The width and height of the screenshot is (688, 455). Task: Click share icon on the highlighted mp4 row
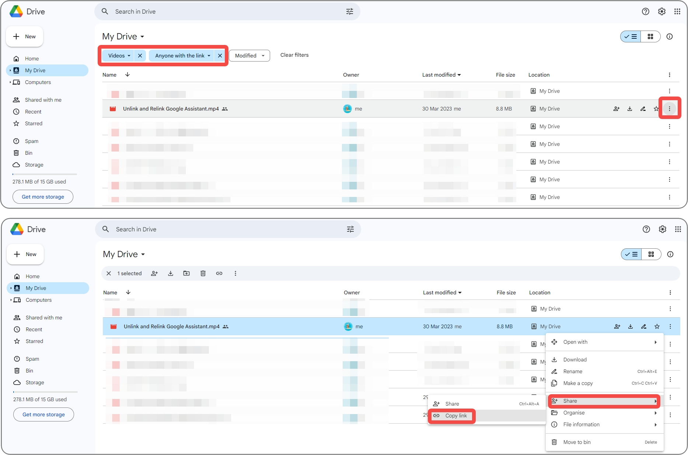click(x=617, y=326)
